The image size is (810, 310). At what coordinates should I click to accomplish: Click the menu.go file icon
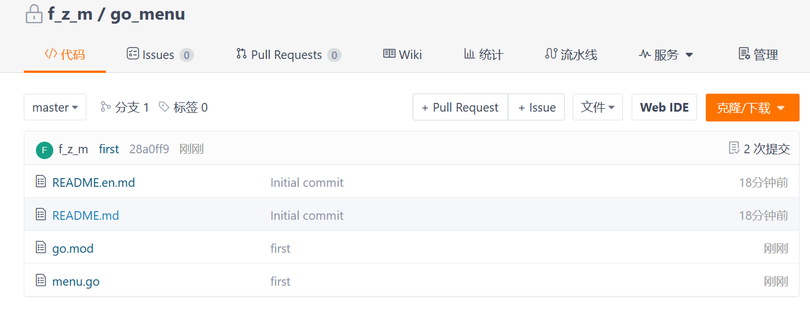pos(41,281)
